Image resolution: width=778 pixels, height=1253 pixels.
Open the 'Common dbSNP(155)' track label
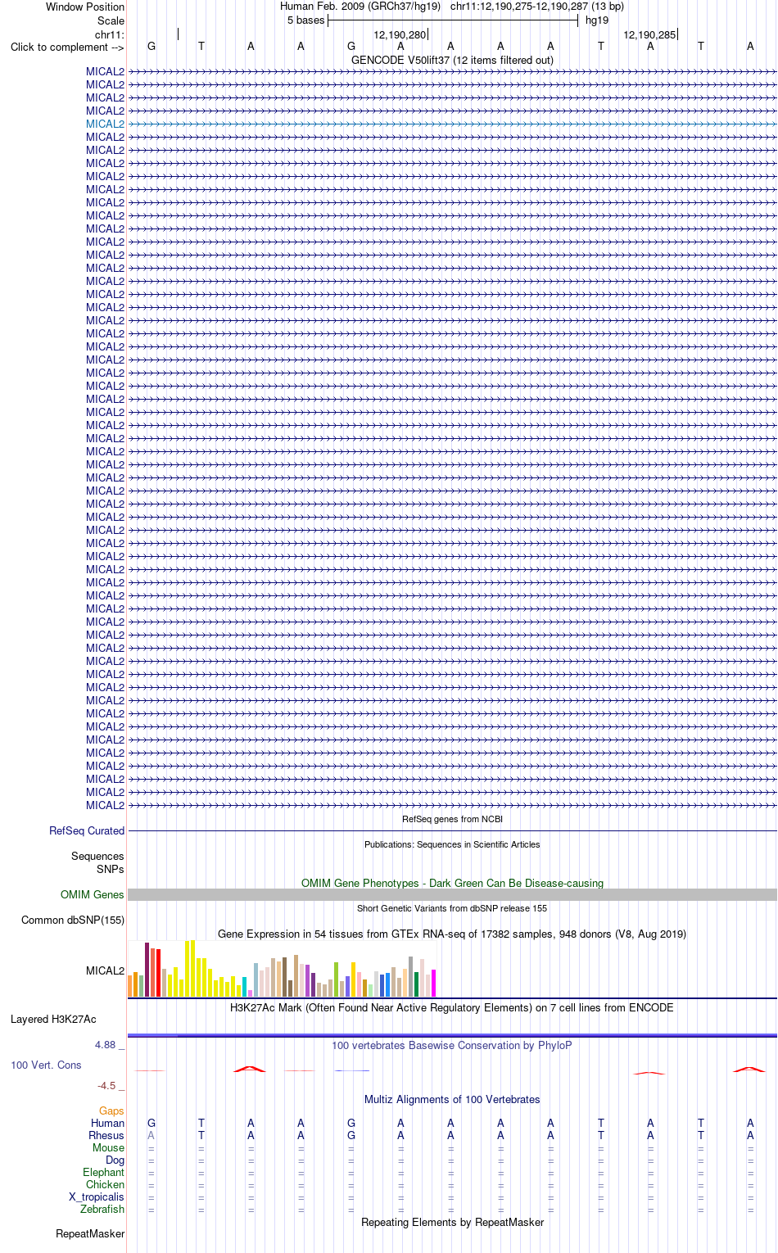[73, 921]
